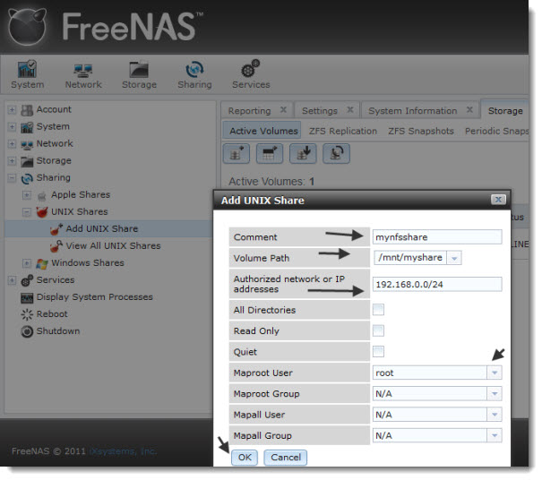Click the View All UNIX Shares icon
This screenshot has width=542, height=480.
click(56, 246)
